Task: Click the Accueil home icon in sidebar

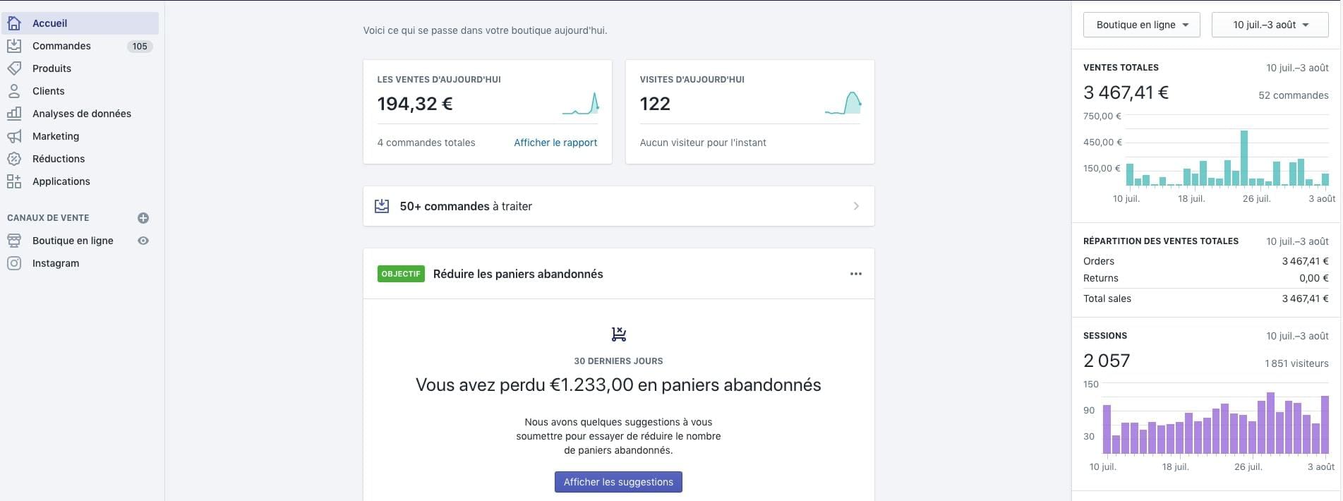Action: [x=14, y=23]
